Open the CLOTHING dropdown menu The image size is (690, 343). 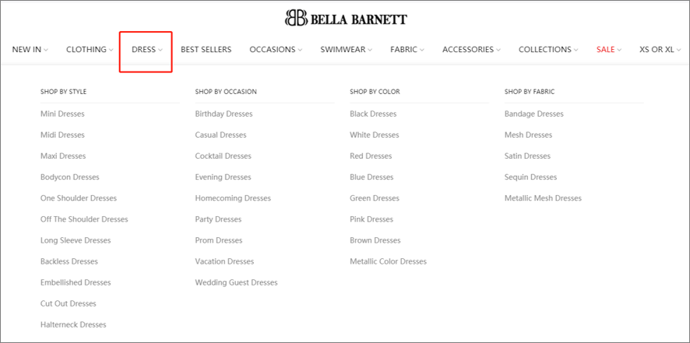click(x=90, y=50)
